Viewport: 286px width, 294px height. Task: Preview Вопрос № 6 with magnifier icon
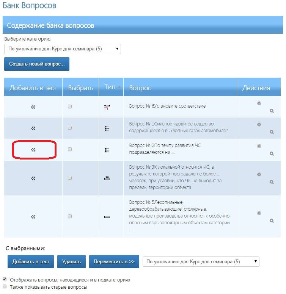click(x=272, y=111)
